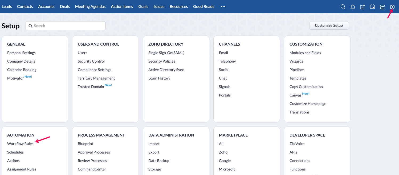Open Templates under Customization
Screen dimensions: 399x175
click(x=298, y=78)
